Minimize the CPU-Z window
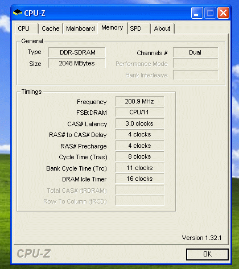The height and width of the screenshot is (269, 239). pyautogui.click(x=197, y=13)
